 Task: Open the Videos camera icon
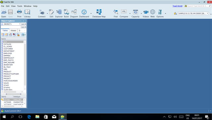point(146,12)
